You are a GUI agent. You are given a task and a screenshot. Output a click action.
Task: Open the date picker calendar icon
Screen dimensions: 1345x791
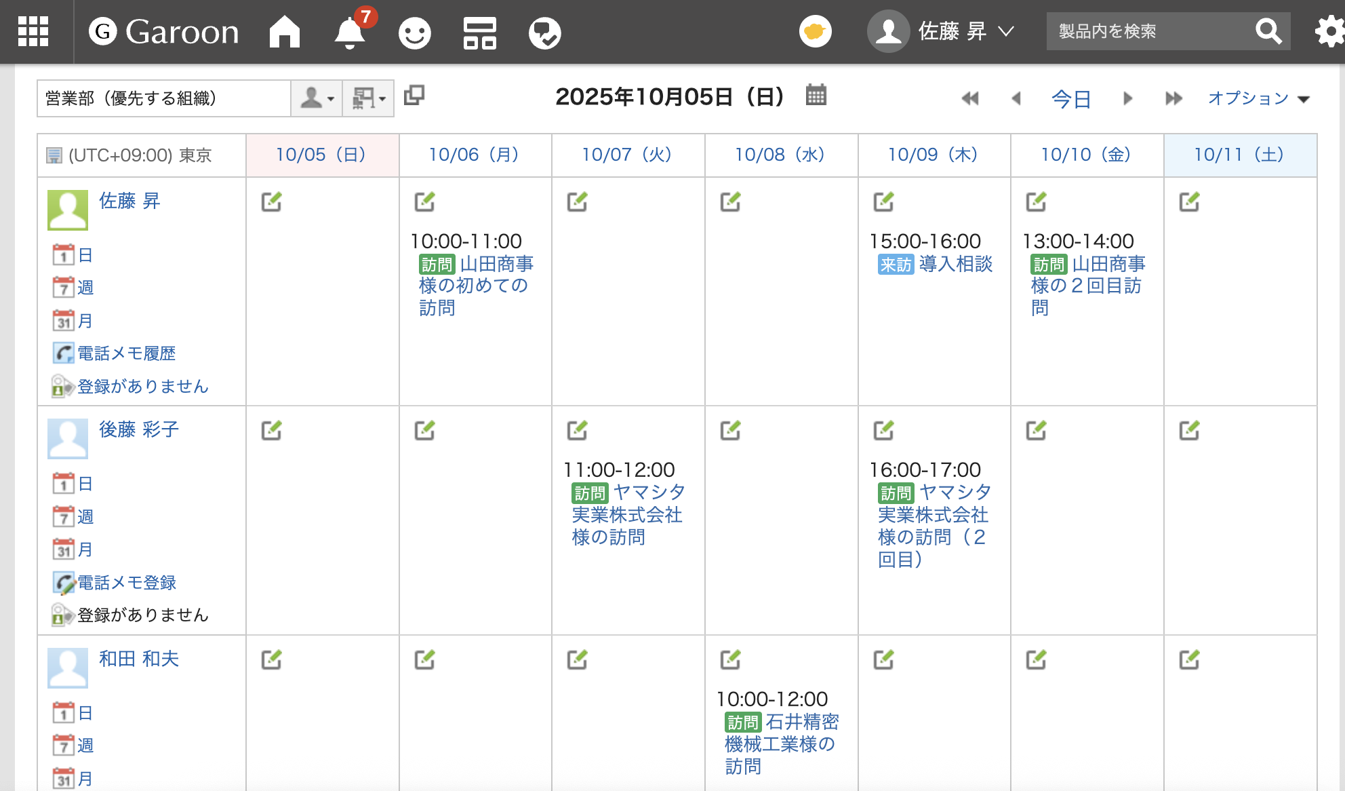[816, 95]
